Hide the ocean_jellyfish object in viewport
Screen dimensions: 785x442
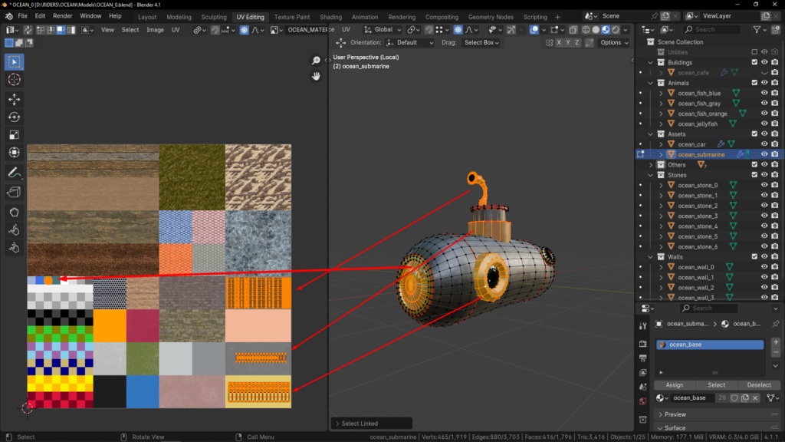click(x=764, y=124)
